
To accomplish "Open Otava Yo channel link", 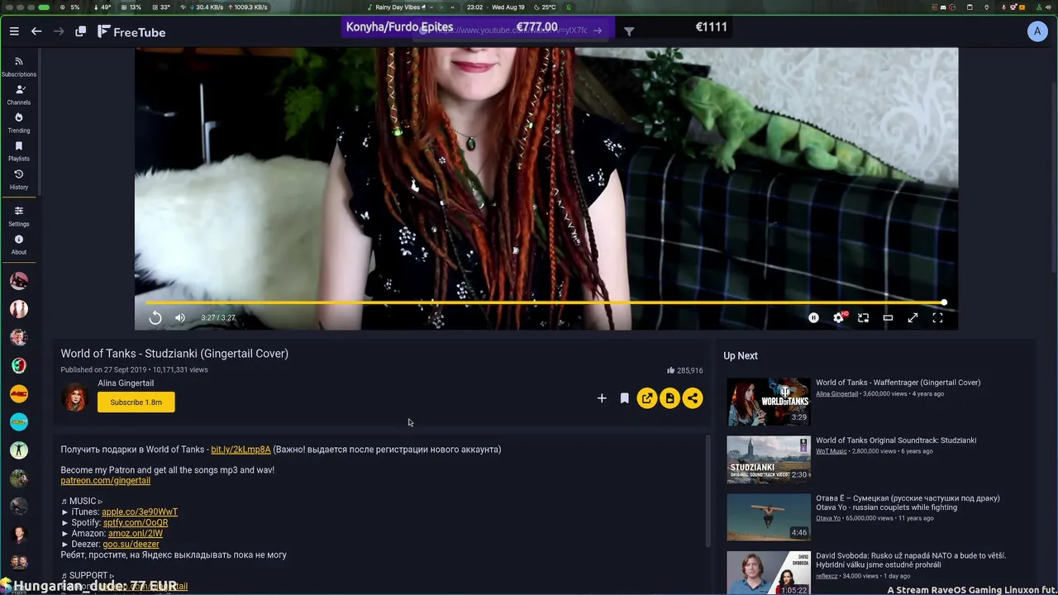I will [x=828, y=518].
